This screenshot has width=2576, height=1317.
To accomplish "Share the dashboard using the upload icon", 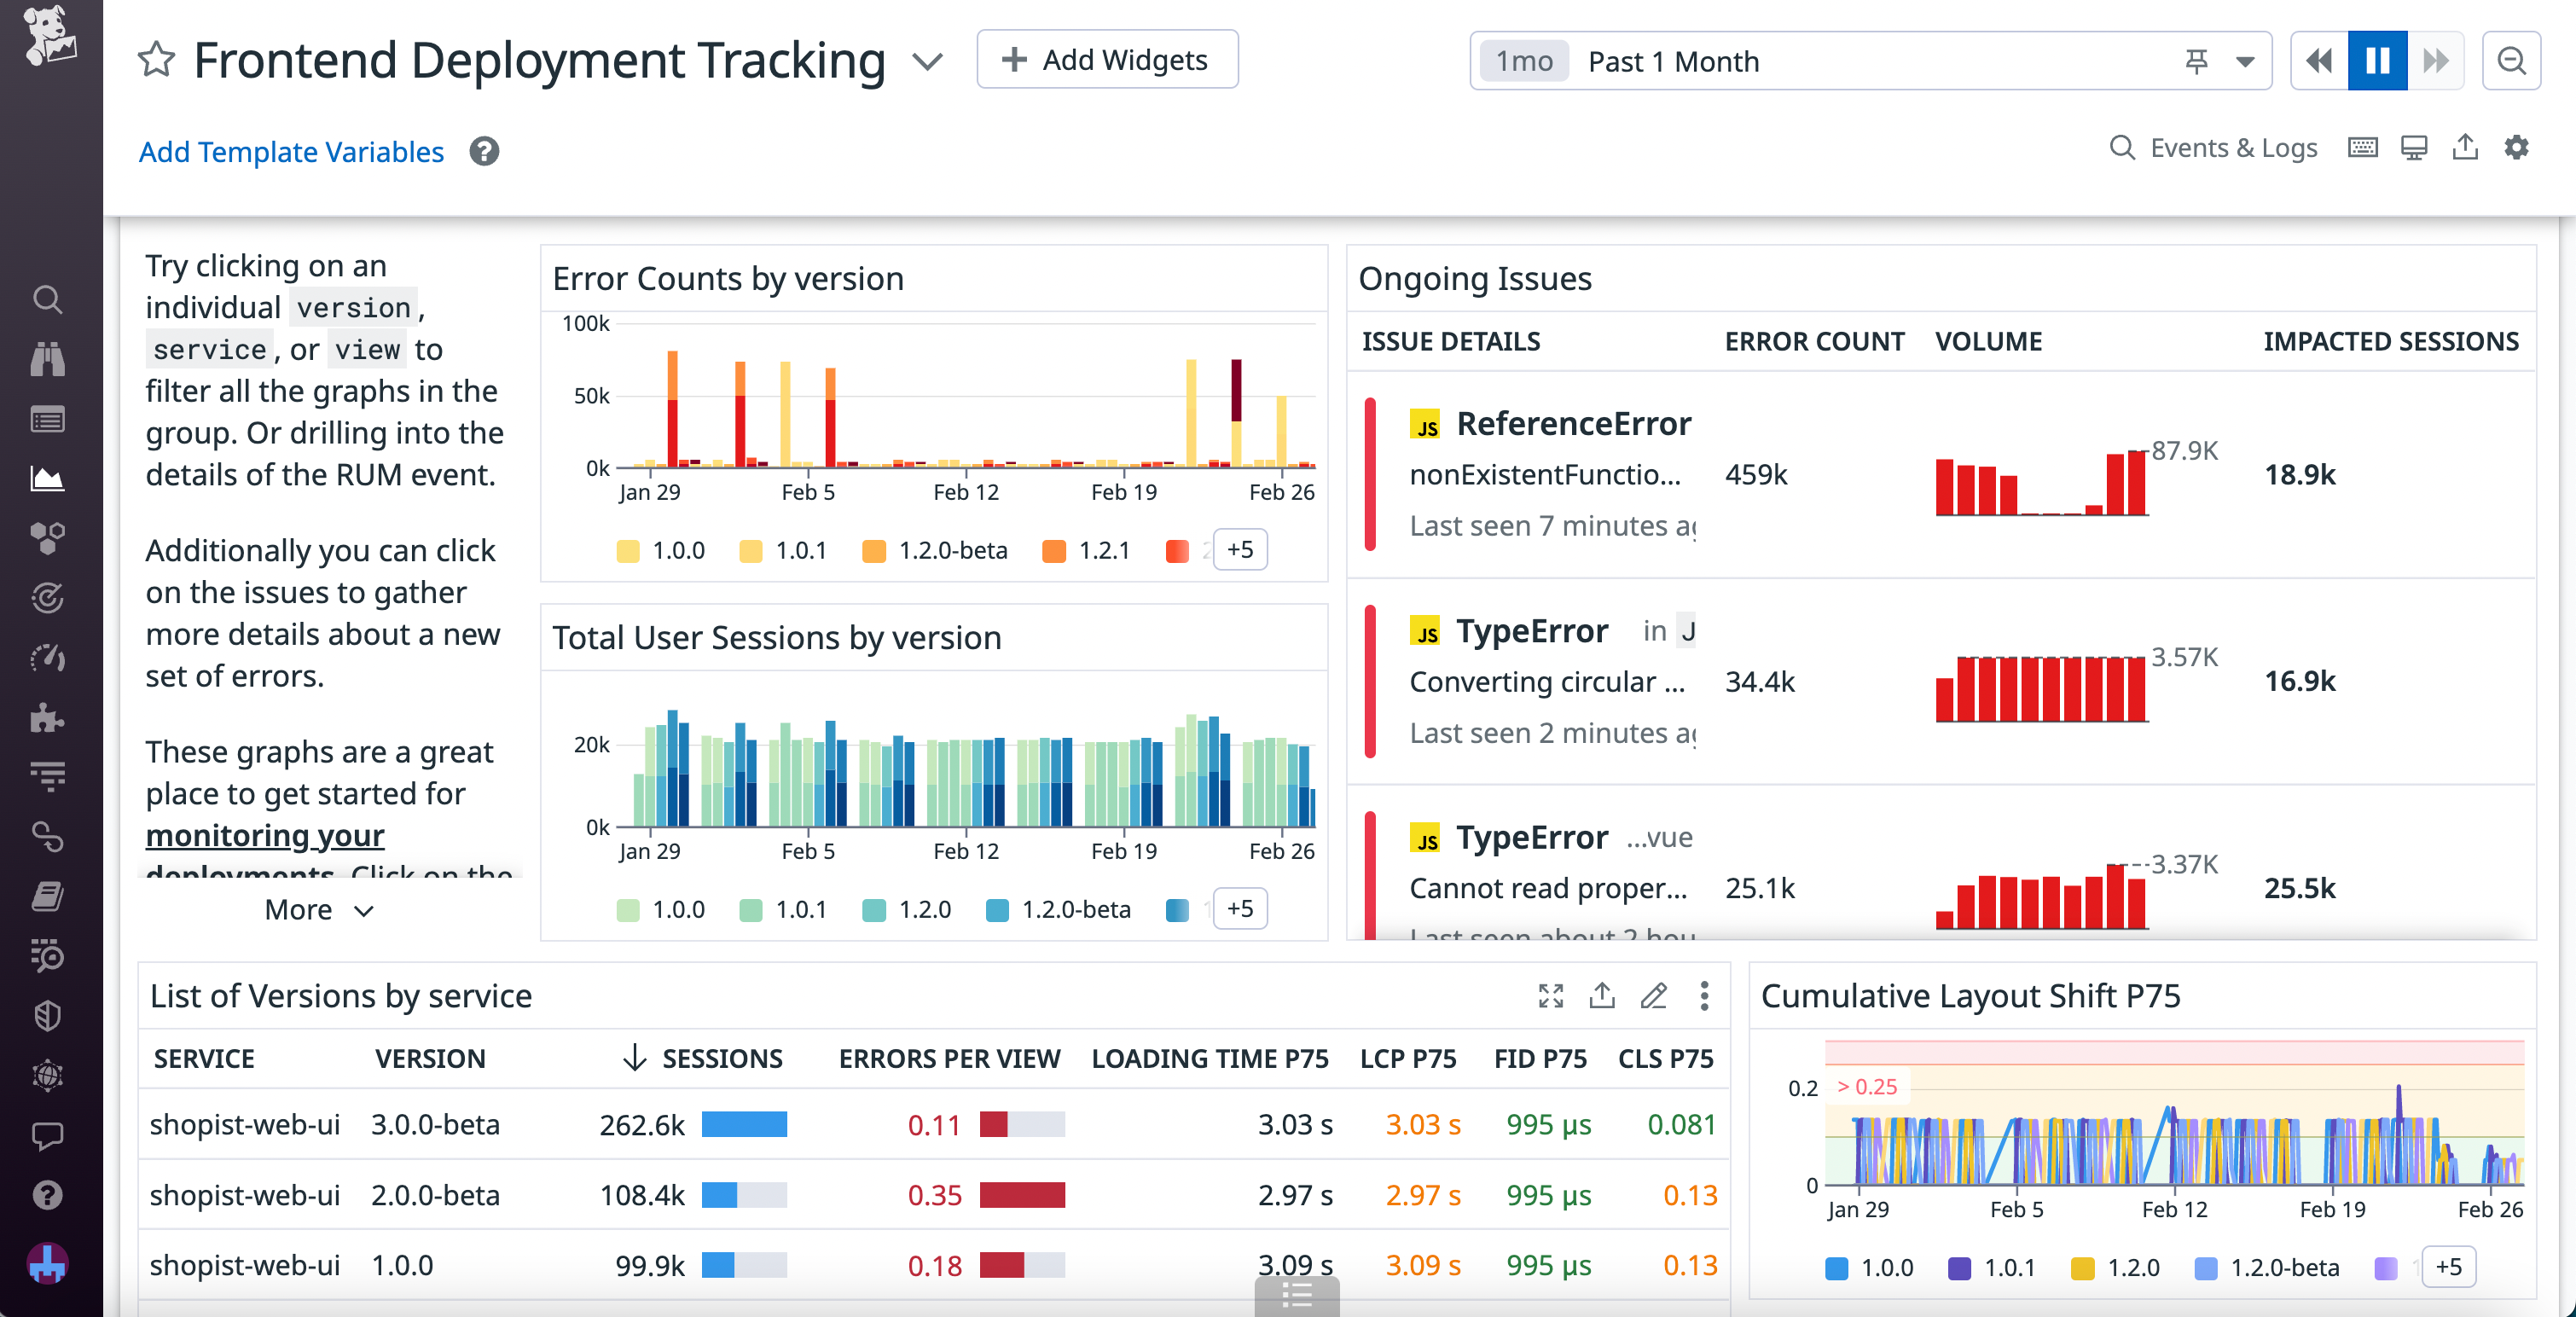I will click(x=2464, y=147).
